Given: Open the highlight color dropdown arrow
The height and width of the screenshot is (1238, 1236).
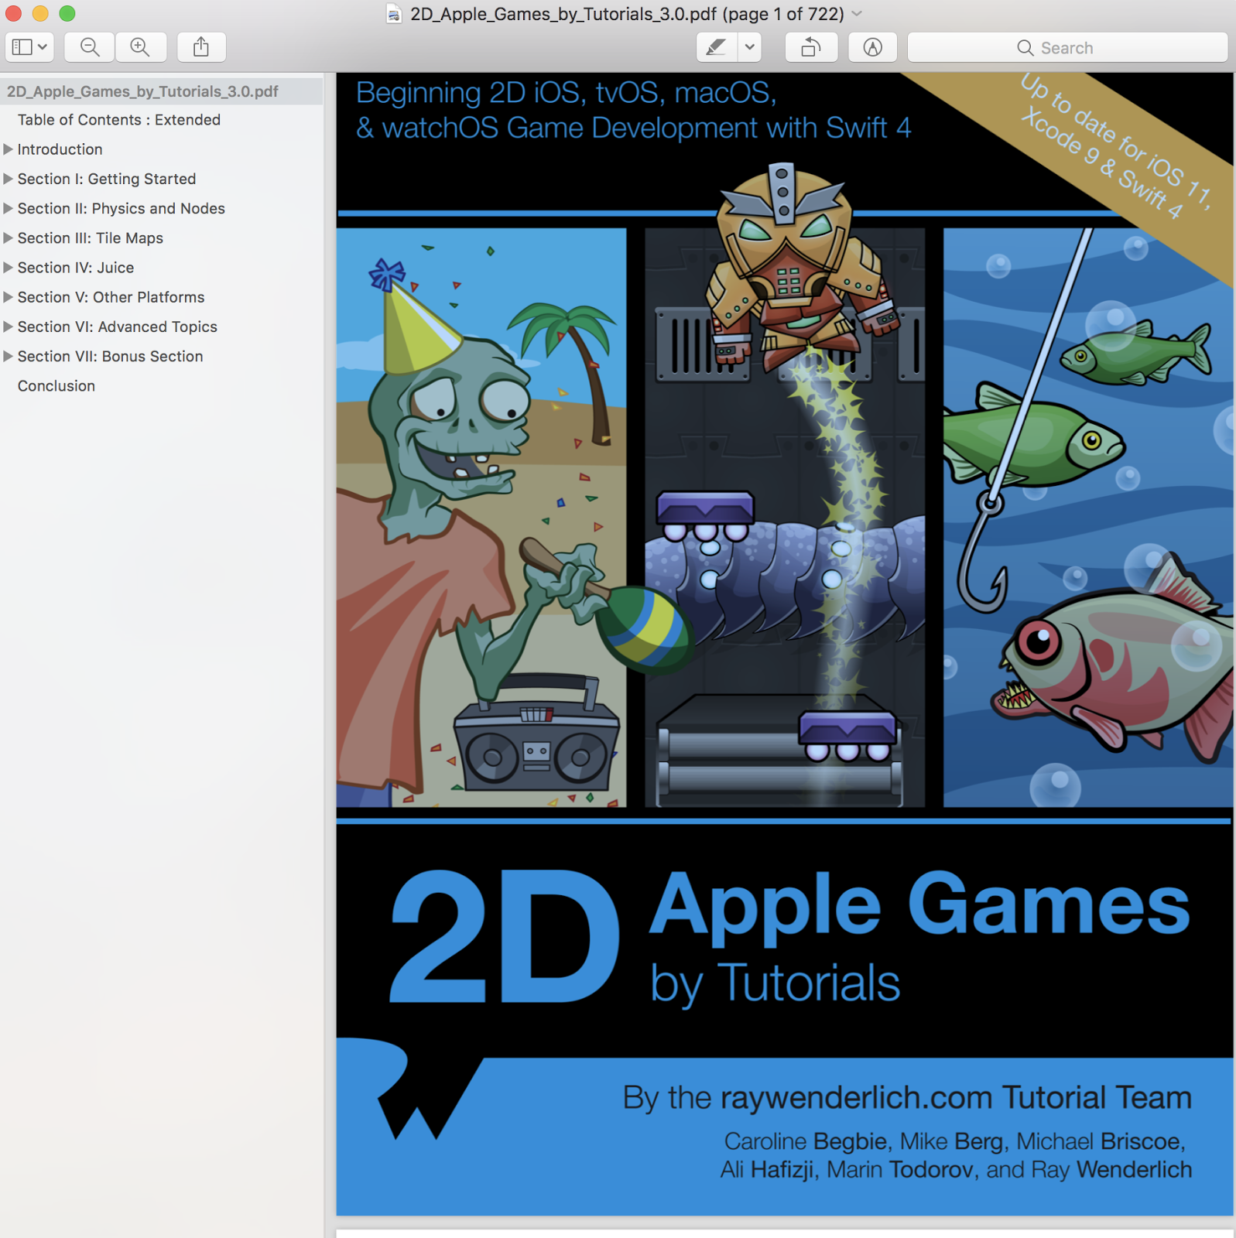Looking at the screenshot, I should click(x=749, y=47).
